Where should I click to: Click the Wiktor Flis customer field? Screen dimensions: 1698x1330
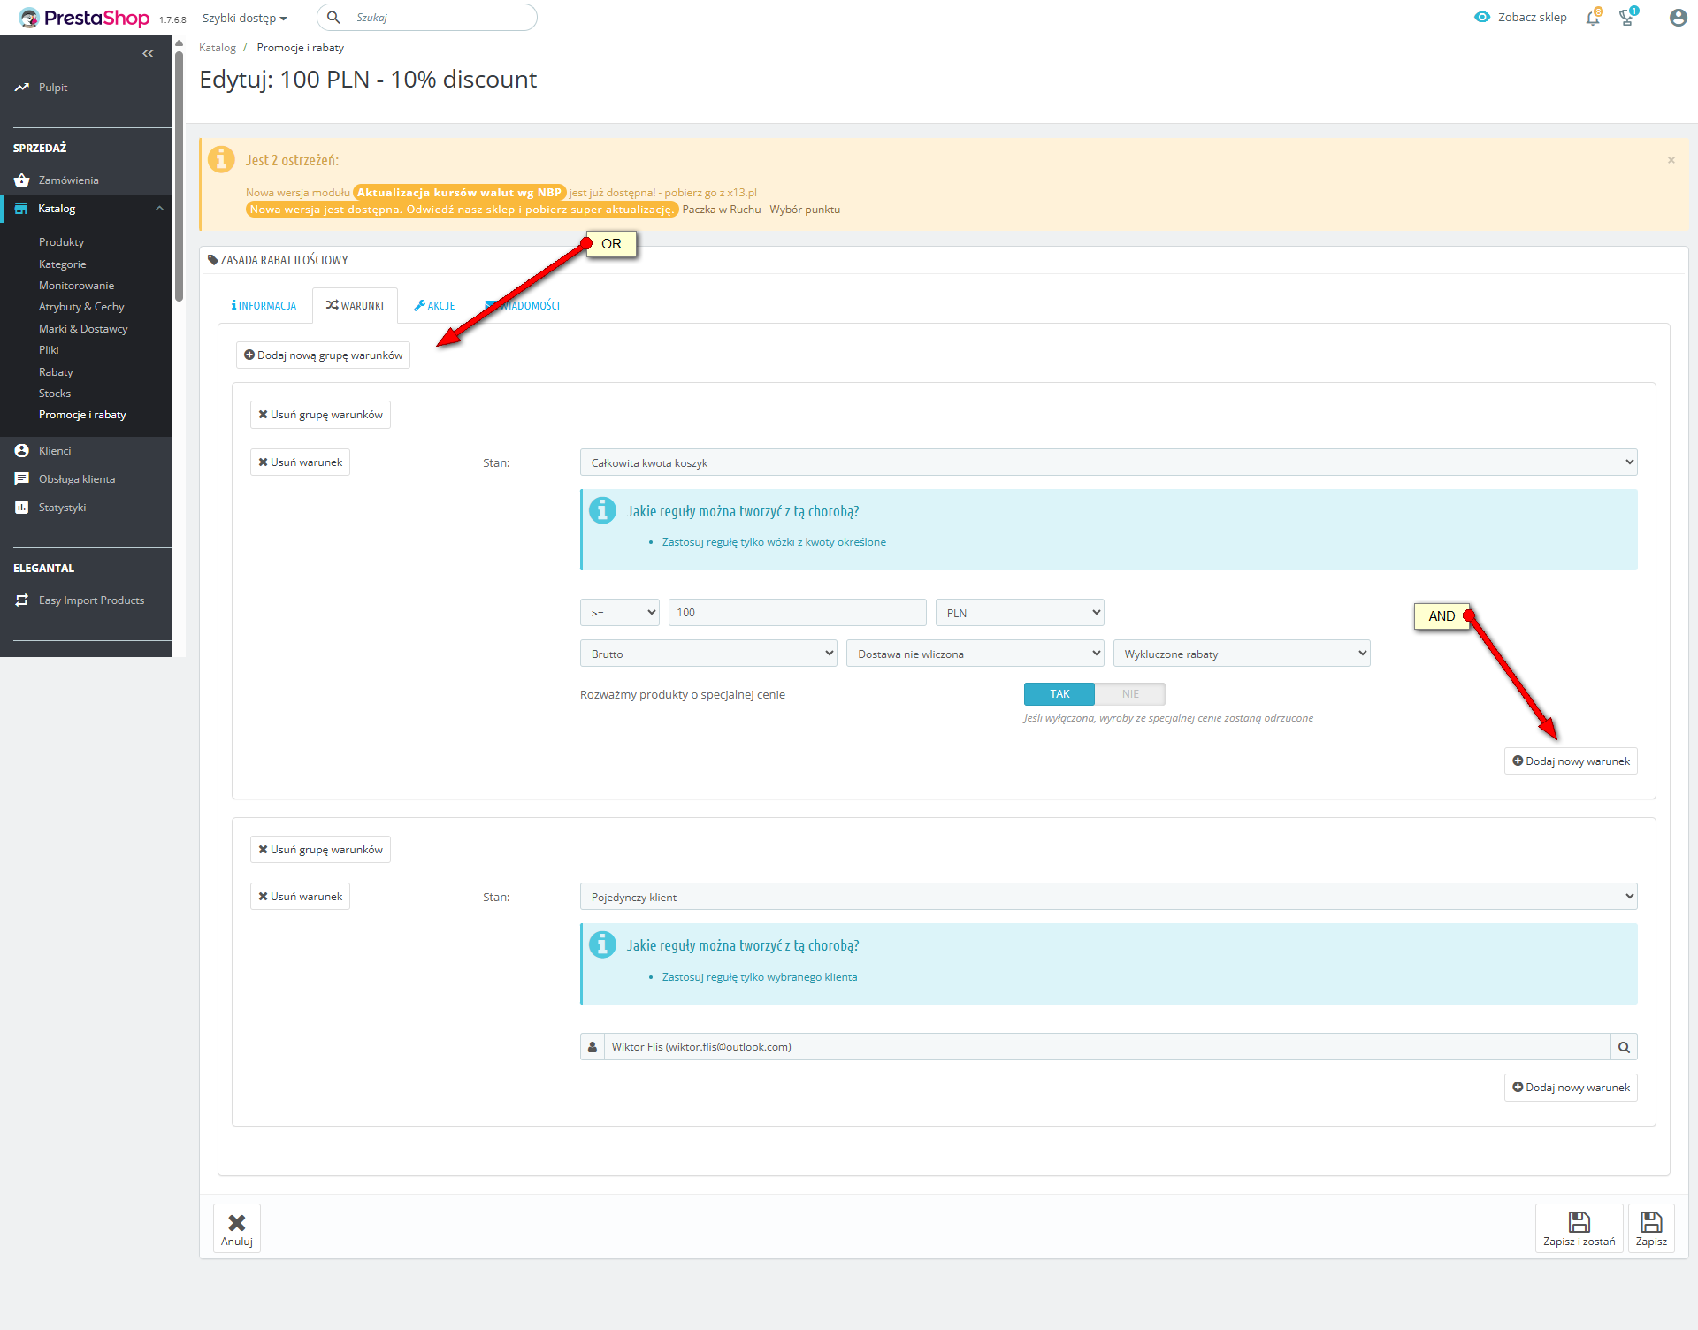coord(1107,1047)
